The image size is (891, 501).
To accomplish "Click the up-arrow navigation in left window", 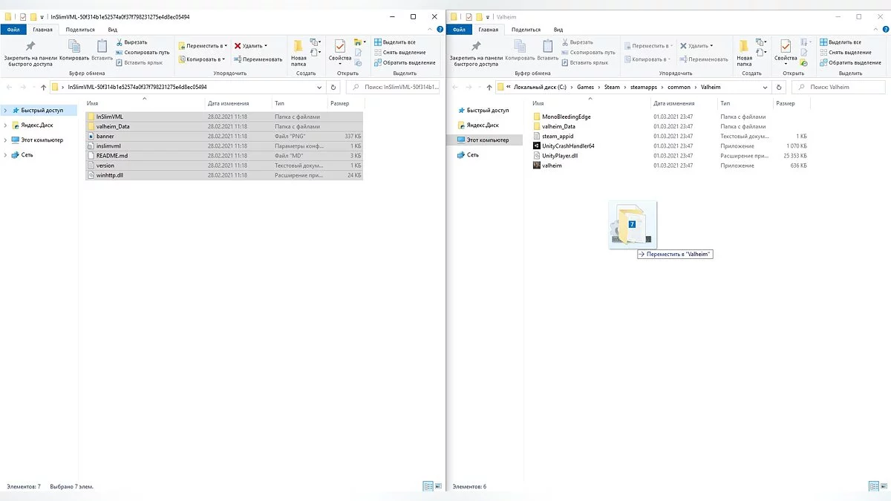I will click(43, 87).
